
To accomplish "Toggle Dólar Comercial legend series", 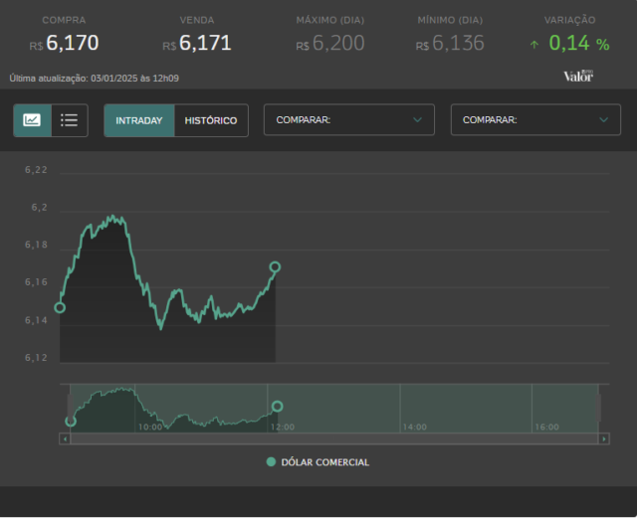I will 318,462.
